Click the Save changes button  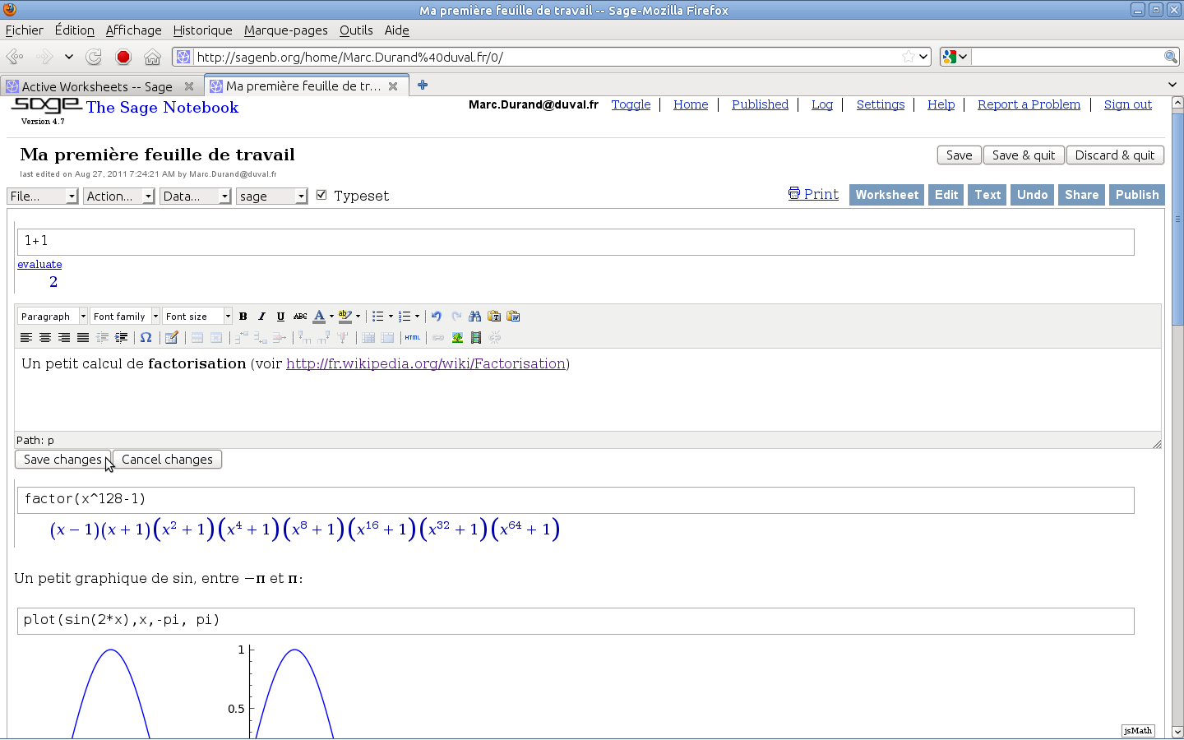[x=62, y=460]
